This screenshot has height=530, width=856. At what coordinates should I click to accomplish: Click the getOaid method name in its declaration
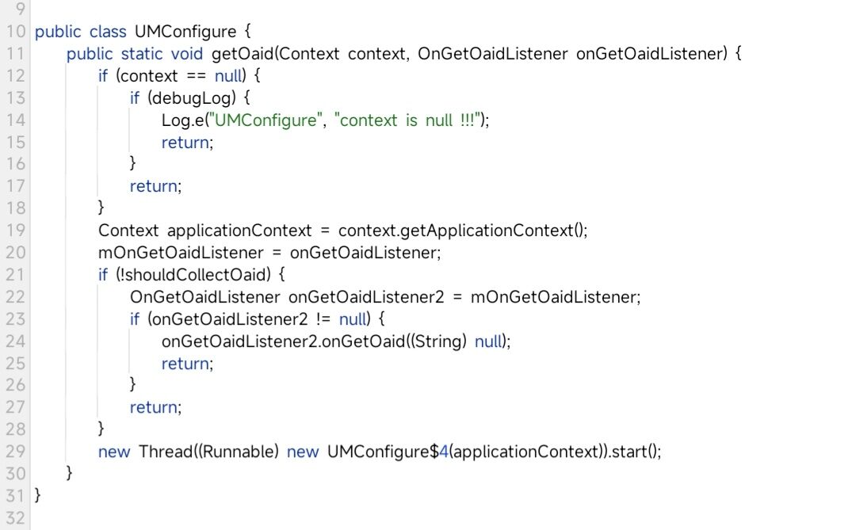click(x=240, y=55)
